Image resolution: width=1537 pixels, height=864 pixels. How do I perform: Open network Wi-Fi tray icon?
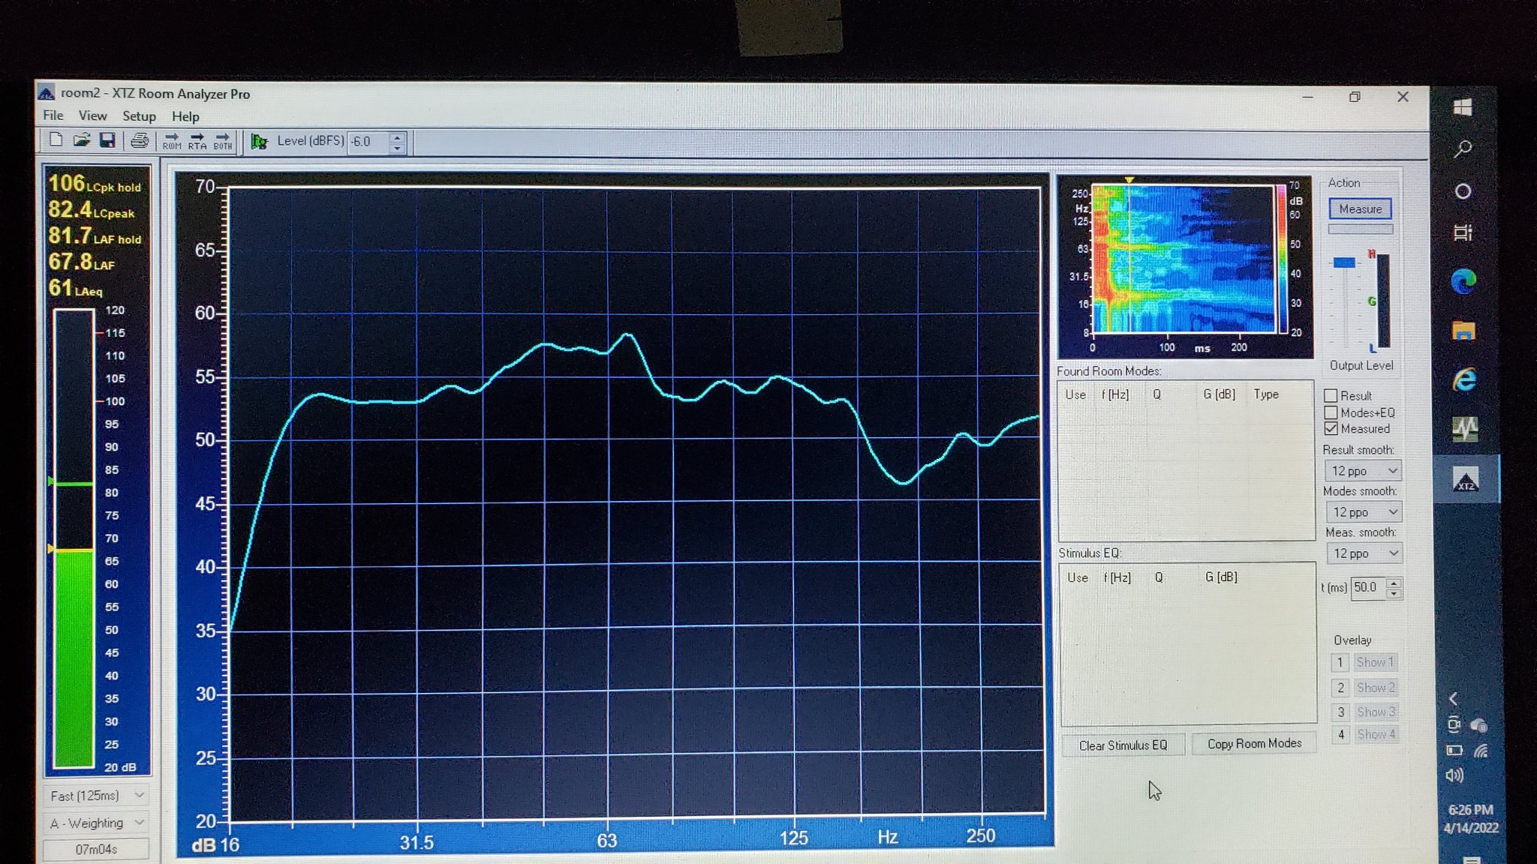tap(1480, 751)
